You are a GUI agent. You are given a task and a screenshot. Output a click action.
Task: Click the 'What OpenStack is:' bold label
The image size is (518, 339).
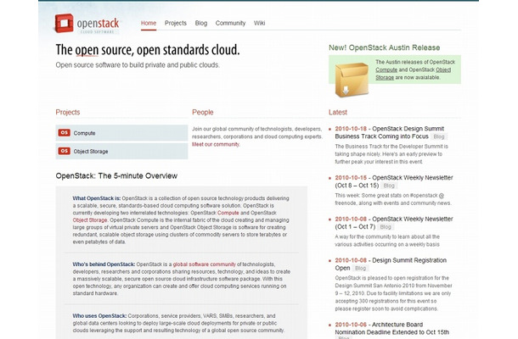(97, 198)
